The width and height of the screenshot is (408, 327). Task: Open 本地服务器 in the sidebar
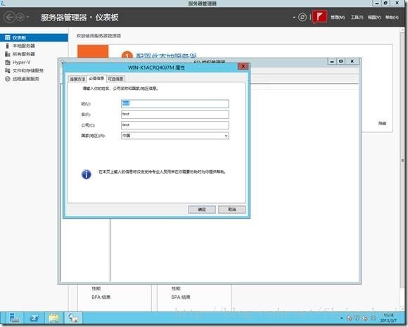24,46
